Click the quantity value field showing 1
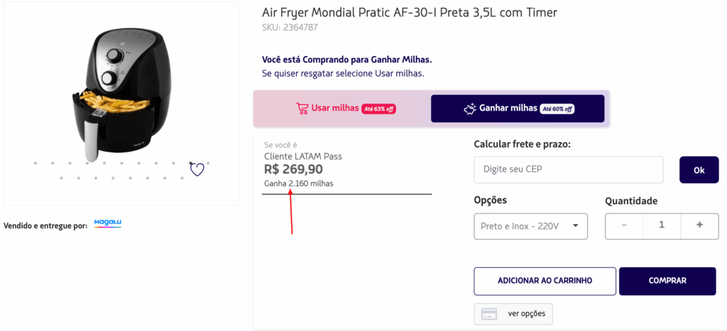Image resolution: width=727 pixels, height=331 pixels. [662, 225]
